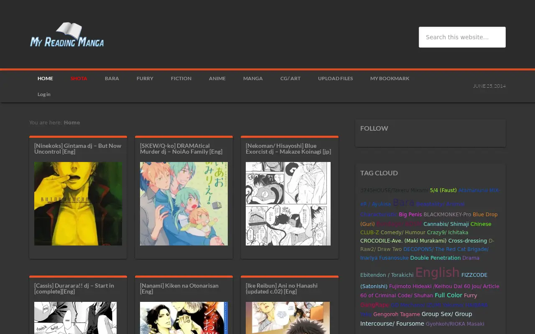Open the CG/ ART menu item
The image size is (535, 334).
(290, 78)
